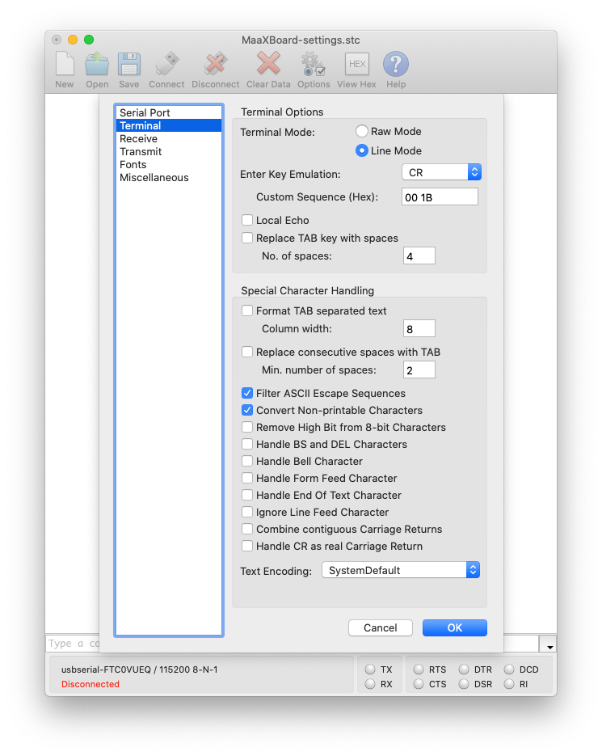Clear terminal with Clear Data icon
This screenshot has width=602, height=756.
tap(268, 64)
